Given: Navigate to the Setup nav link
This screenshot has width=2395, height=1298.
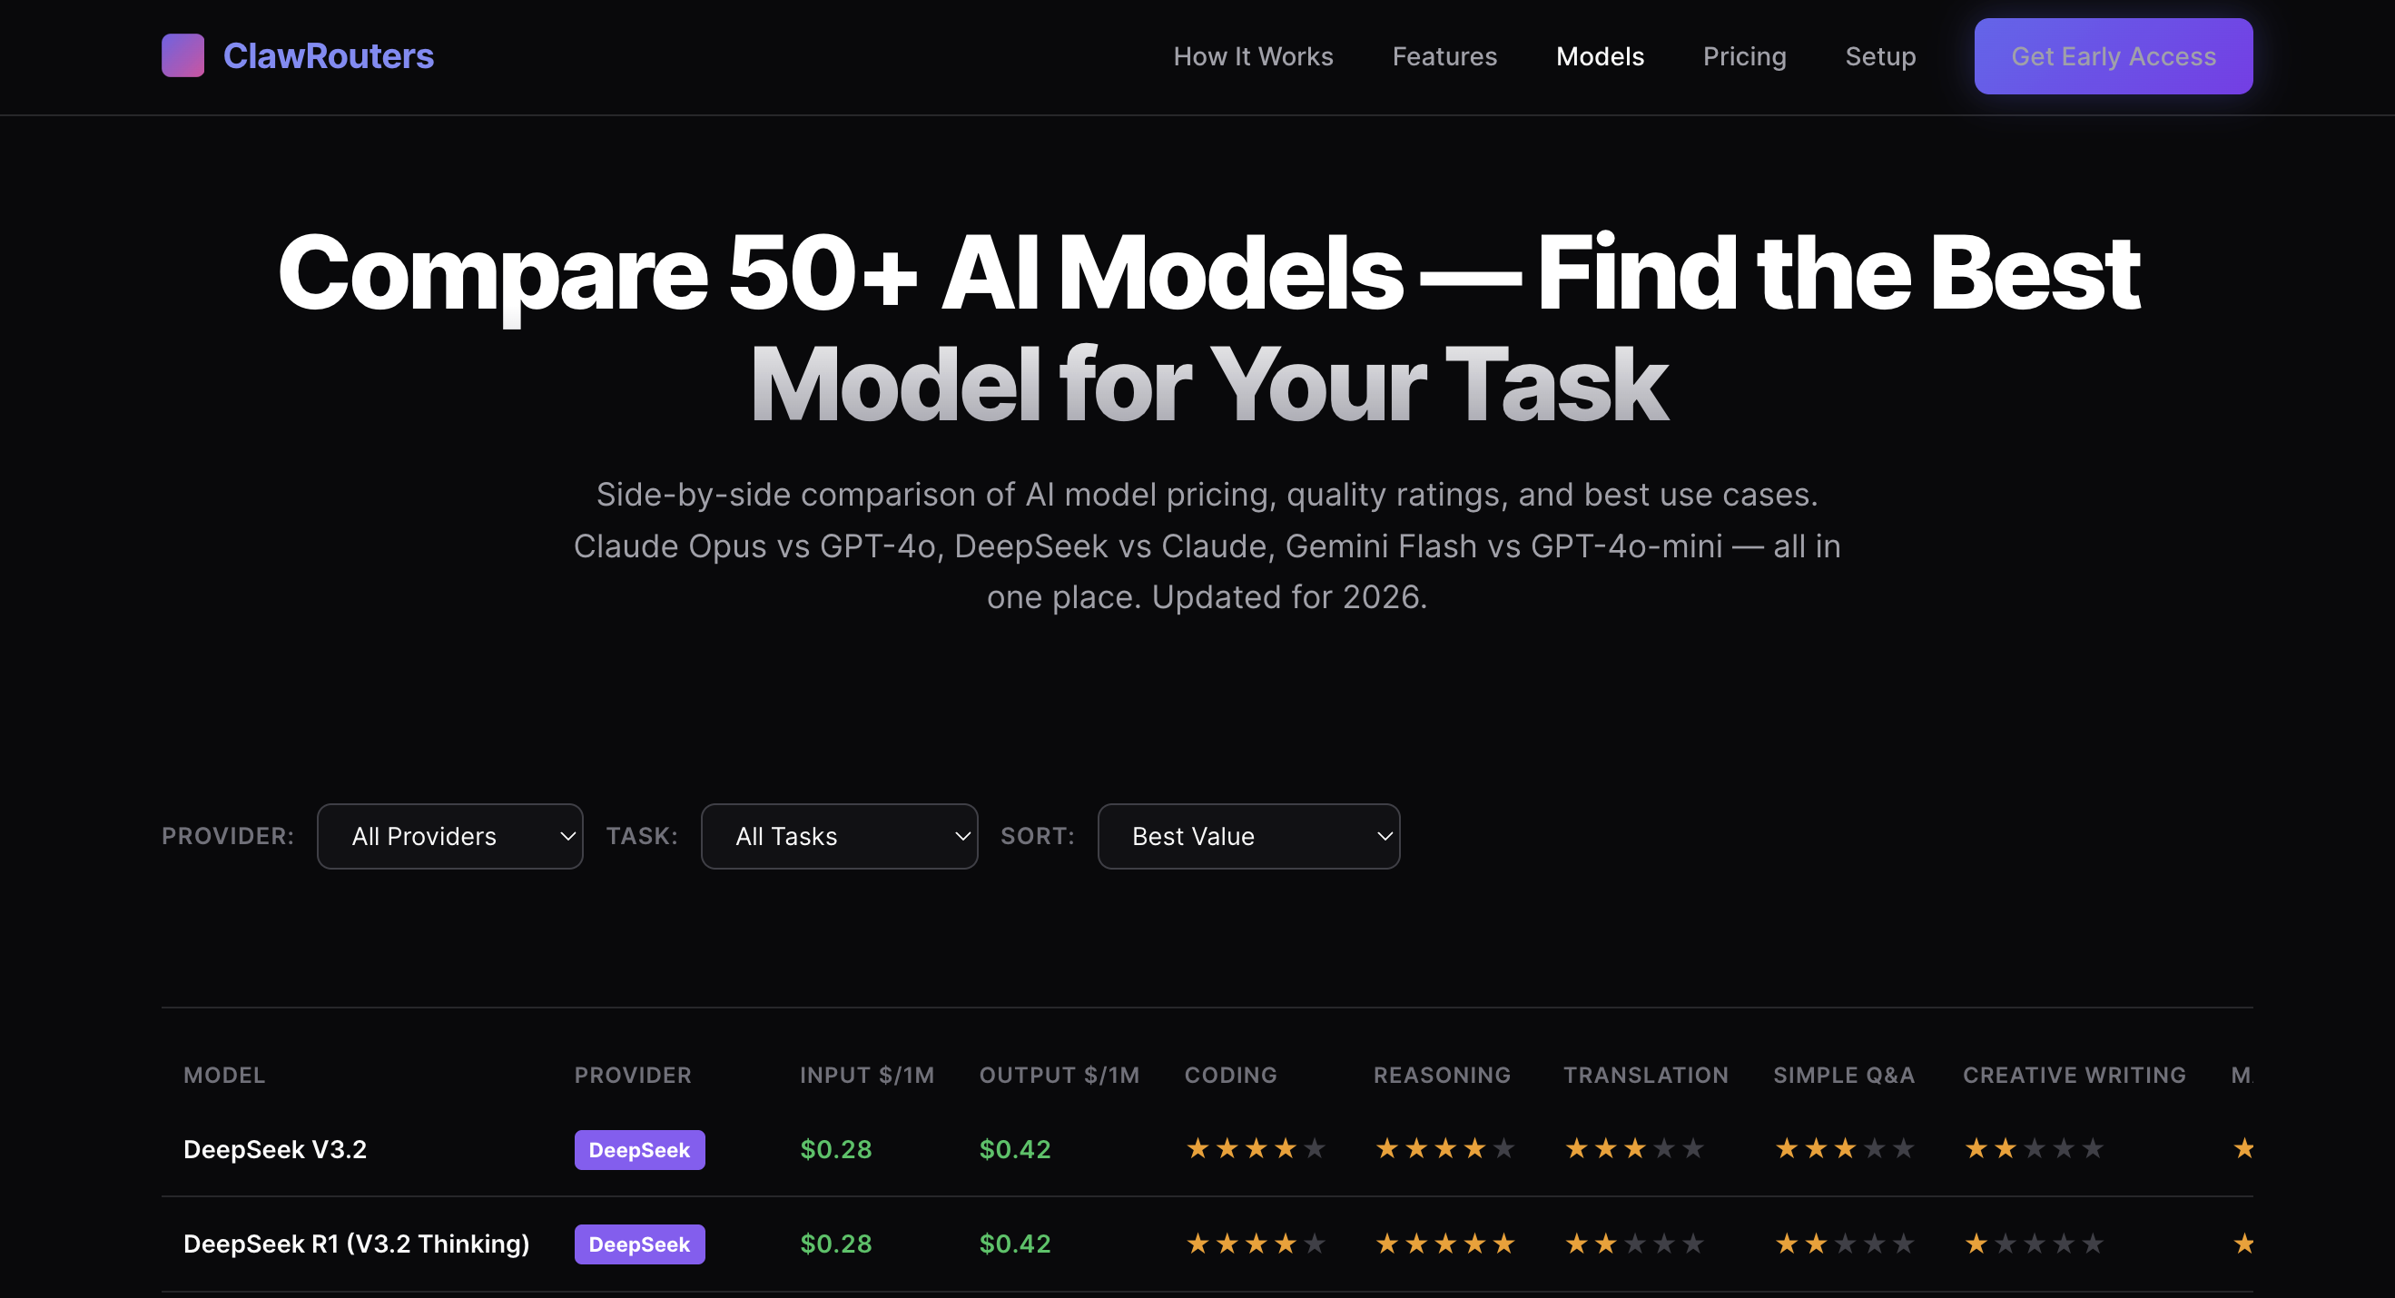Looking at the screenshot, I should coord(1879,56).
